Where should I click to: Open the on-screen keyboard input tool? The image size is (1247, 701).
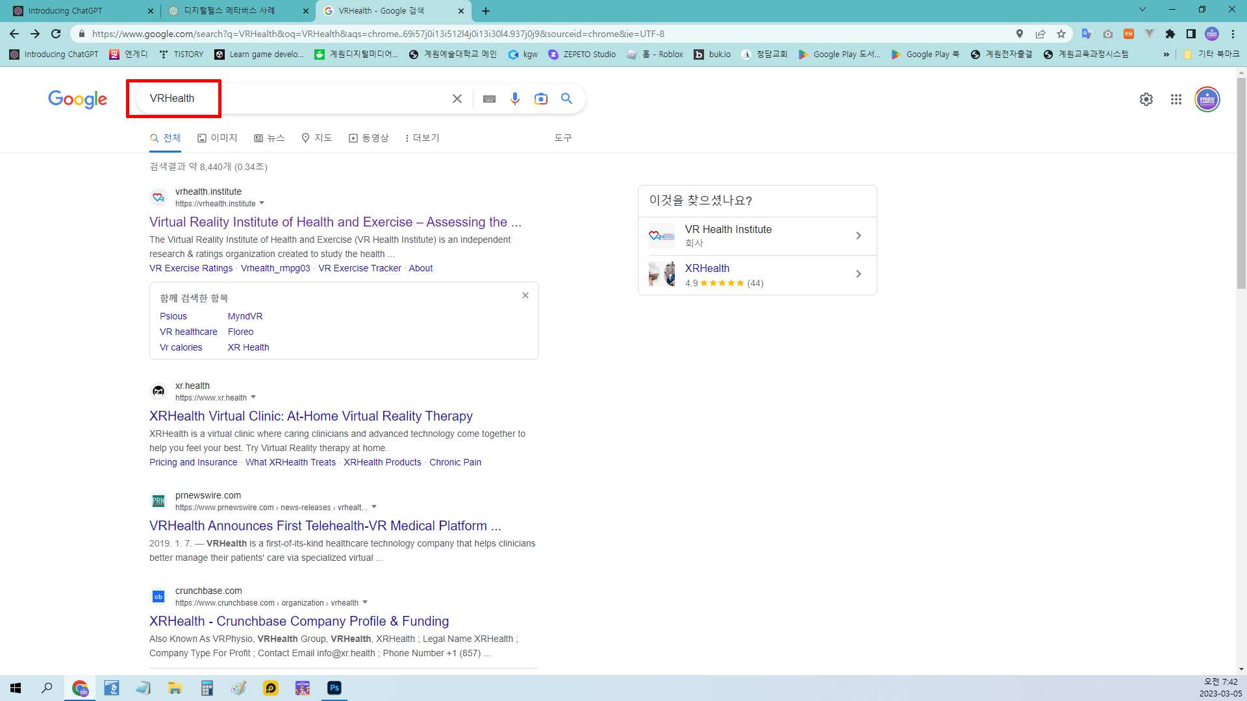[x=490, y=99]
